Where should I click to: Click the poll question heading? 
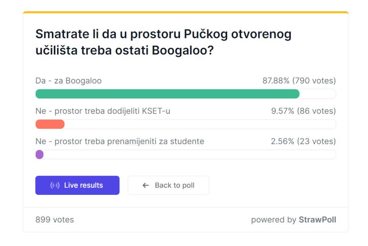(x=163, y=42)
